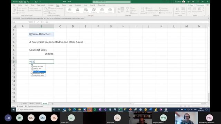Image resolution: width=221 pixels, height=124 pixels.
Task: Choose the Currencies data type
Action: pyautogui.click(x=86, y=11)
